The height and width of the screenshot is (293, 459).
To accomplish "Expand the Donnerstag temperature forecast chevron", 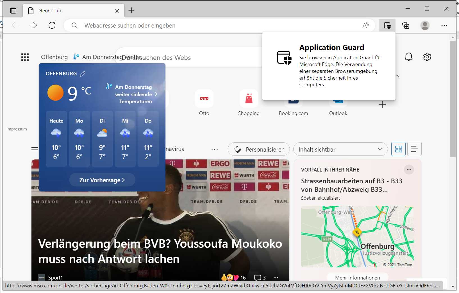I will coord(156,94).
